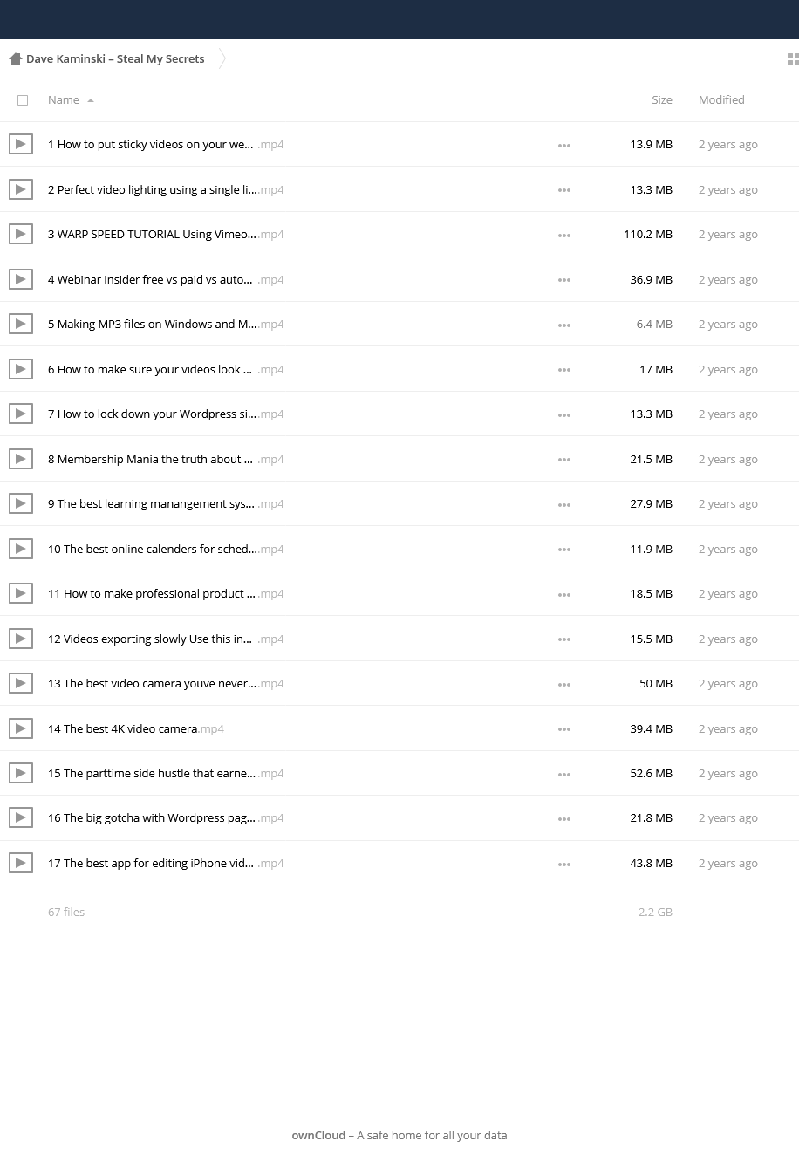This screenshot has width=799, height=1162.
Task: Sort the list by the Size column header
Action: point(662,99)
